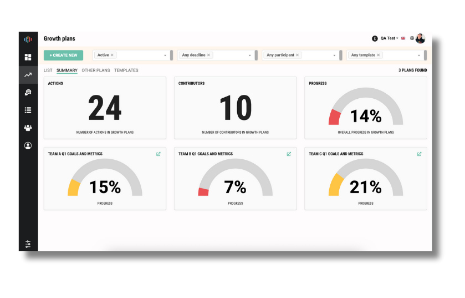Open Team B plan external link icon

[289, 154]
